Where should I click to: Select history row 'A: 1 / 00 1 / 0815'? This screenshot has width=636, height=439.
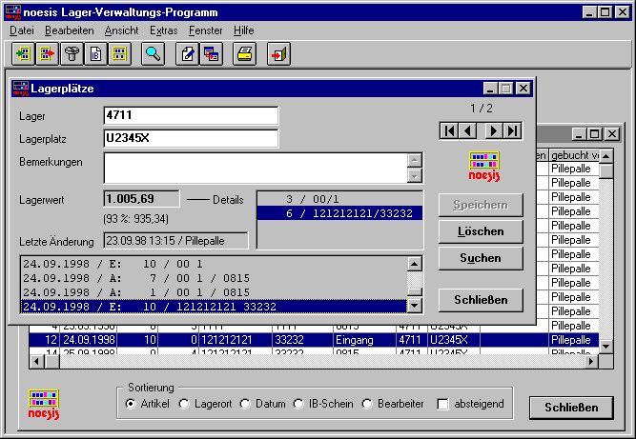click(214, 292)
